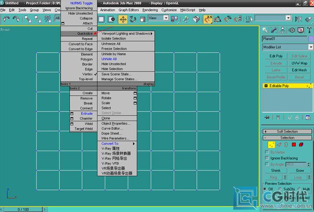The width and height of the screenshot is (314, 212).
Task: Enable the Ignore Backfacing checkbox
Action: coord(267,158)
